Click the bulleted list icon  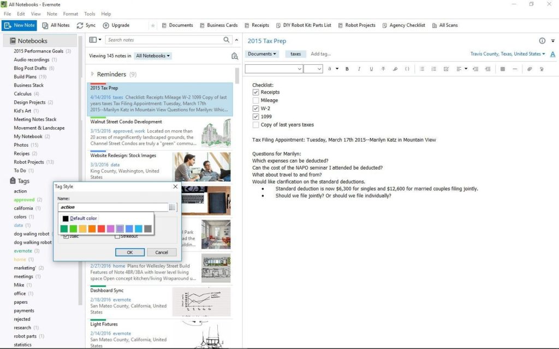[422, 69]
